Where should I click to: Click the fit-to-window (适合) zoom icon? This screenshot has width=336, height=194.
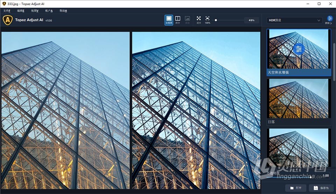pyautogui.click(x=199, y=20)
